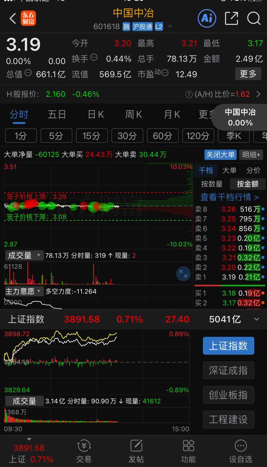
Task: Tap the (A/H) 比价 help icon
Action: [x=189, y=94]
